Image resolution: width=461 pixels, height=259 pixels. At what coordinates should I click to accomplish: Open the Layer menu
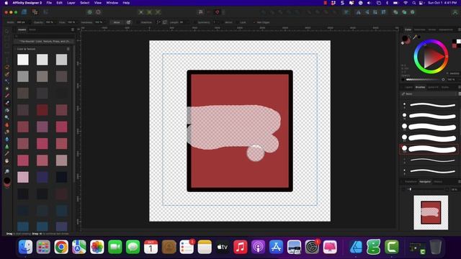click(71, 3)
